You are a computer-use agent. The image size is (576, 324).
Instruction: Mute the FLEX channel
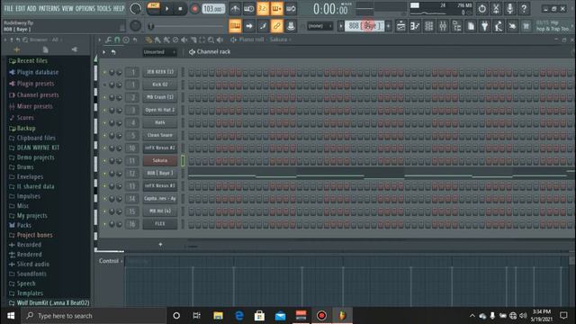pyautogui.click(x=104, y=224)
